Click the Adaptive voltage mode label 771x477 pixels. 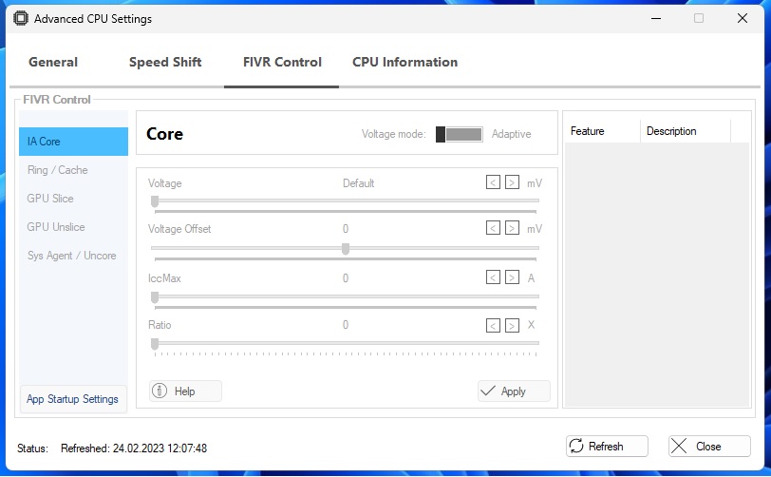pyautogui.click(x=512, y=134)
